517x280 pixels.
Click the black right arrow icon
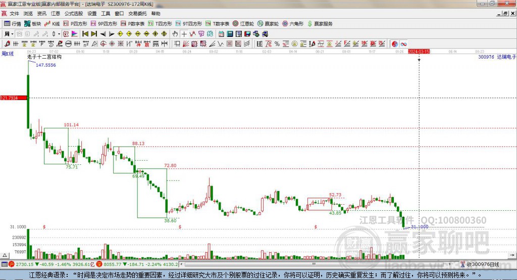112,34
